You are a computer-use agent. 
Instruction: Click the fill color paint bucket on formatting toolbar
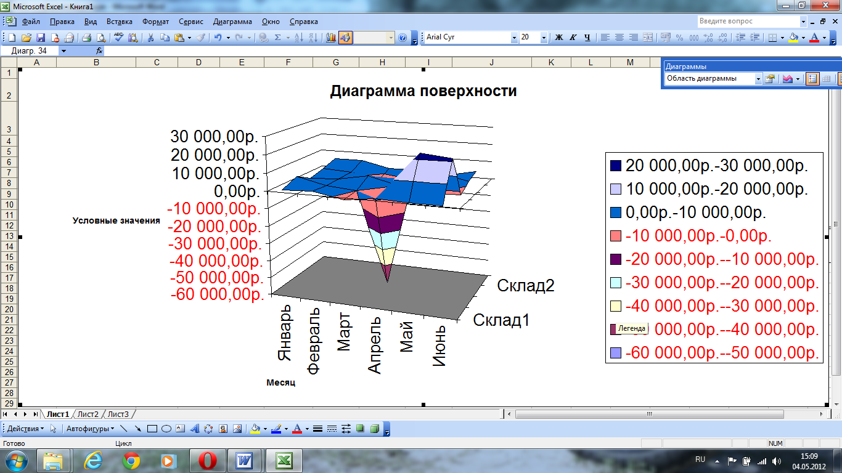(793, 38)
